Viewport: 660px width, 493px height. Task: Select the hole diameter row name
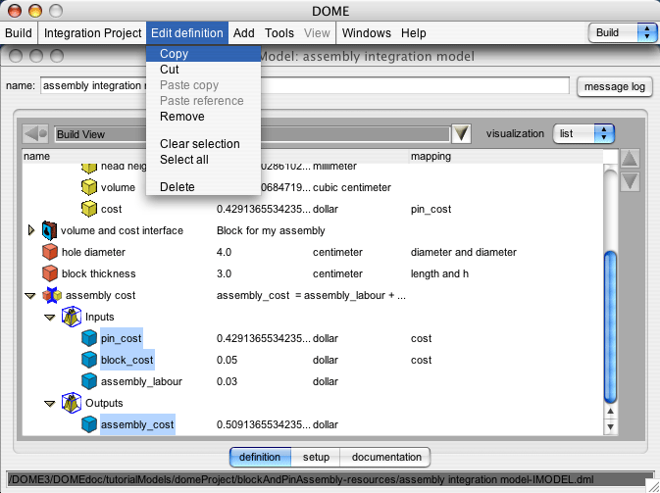click(93, 252)
